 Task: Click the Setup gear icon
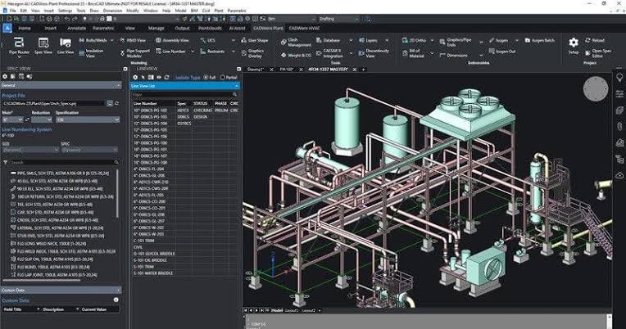573,43
